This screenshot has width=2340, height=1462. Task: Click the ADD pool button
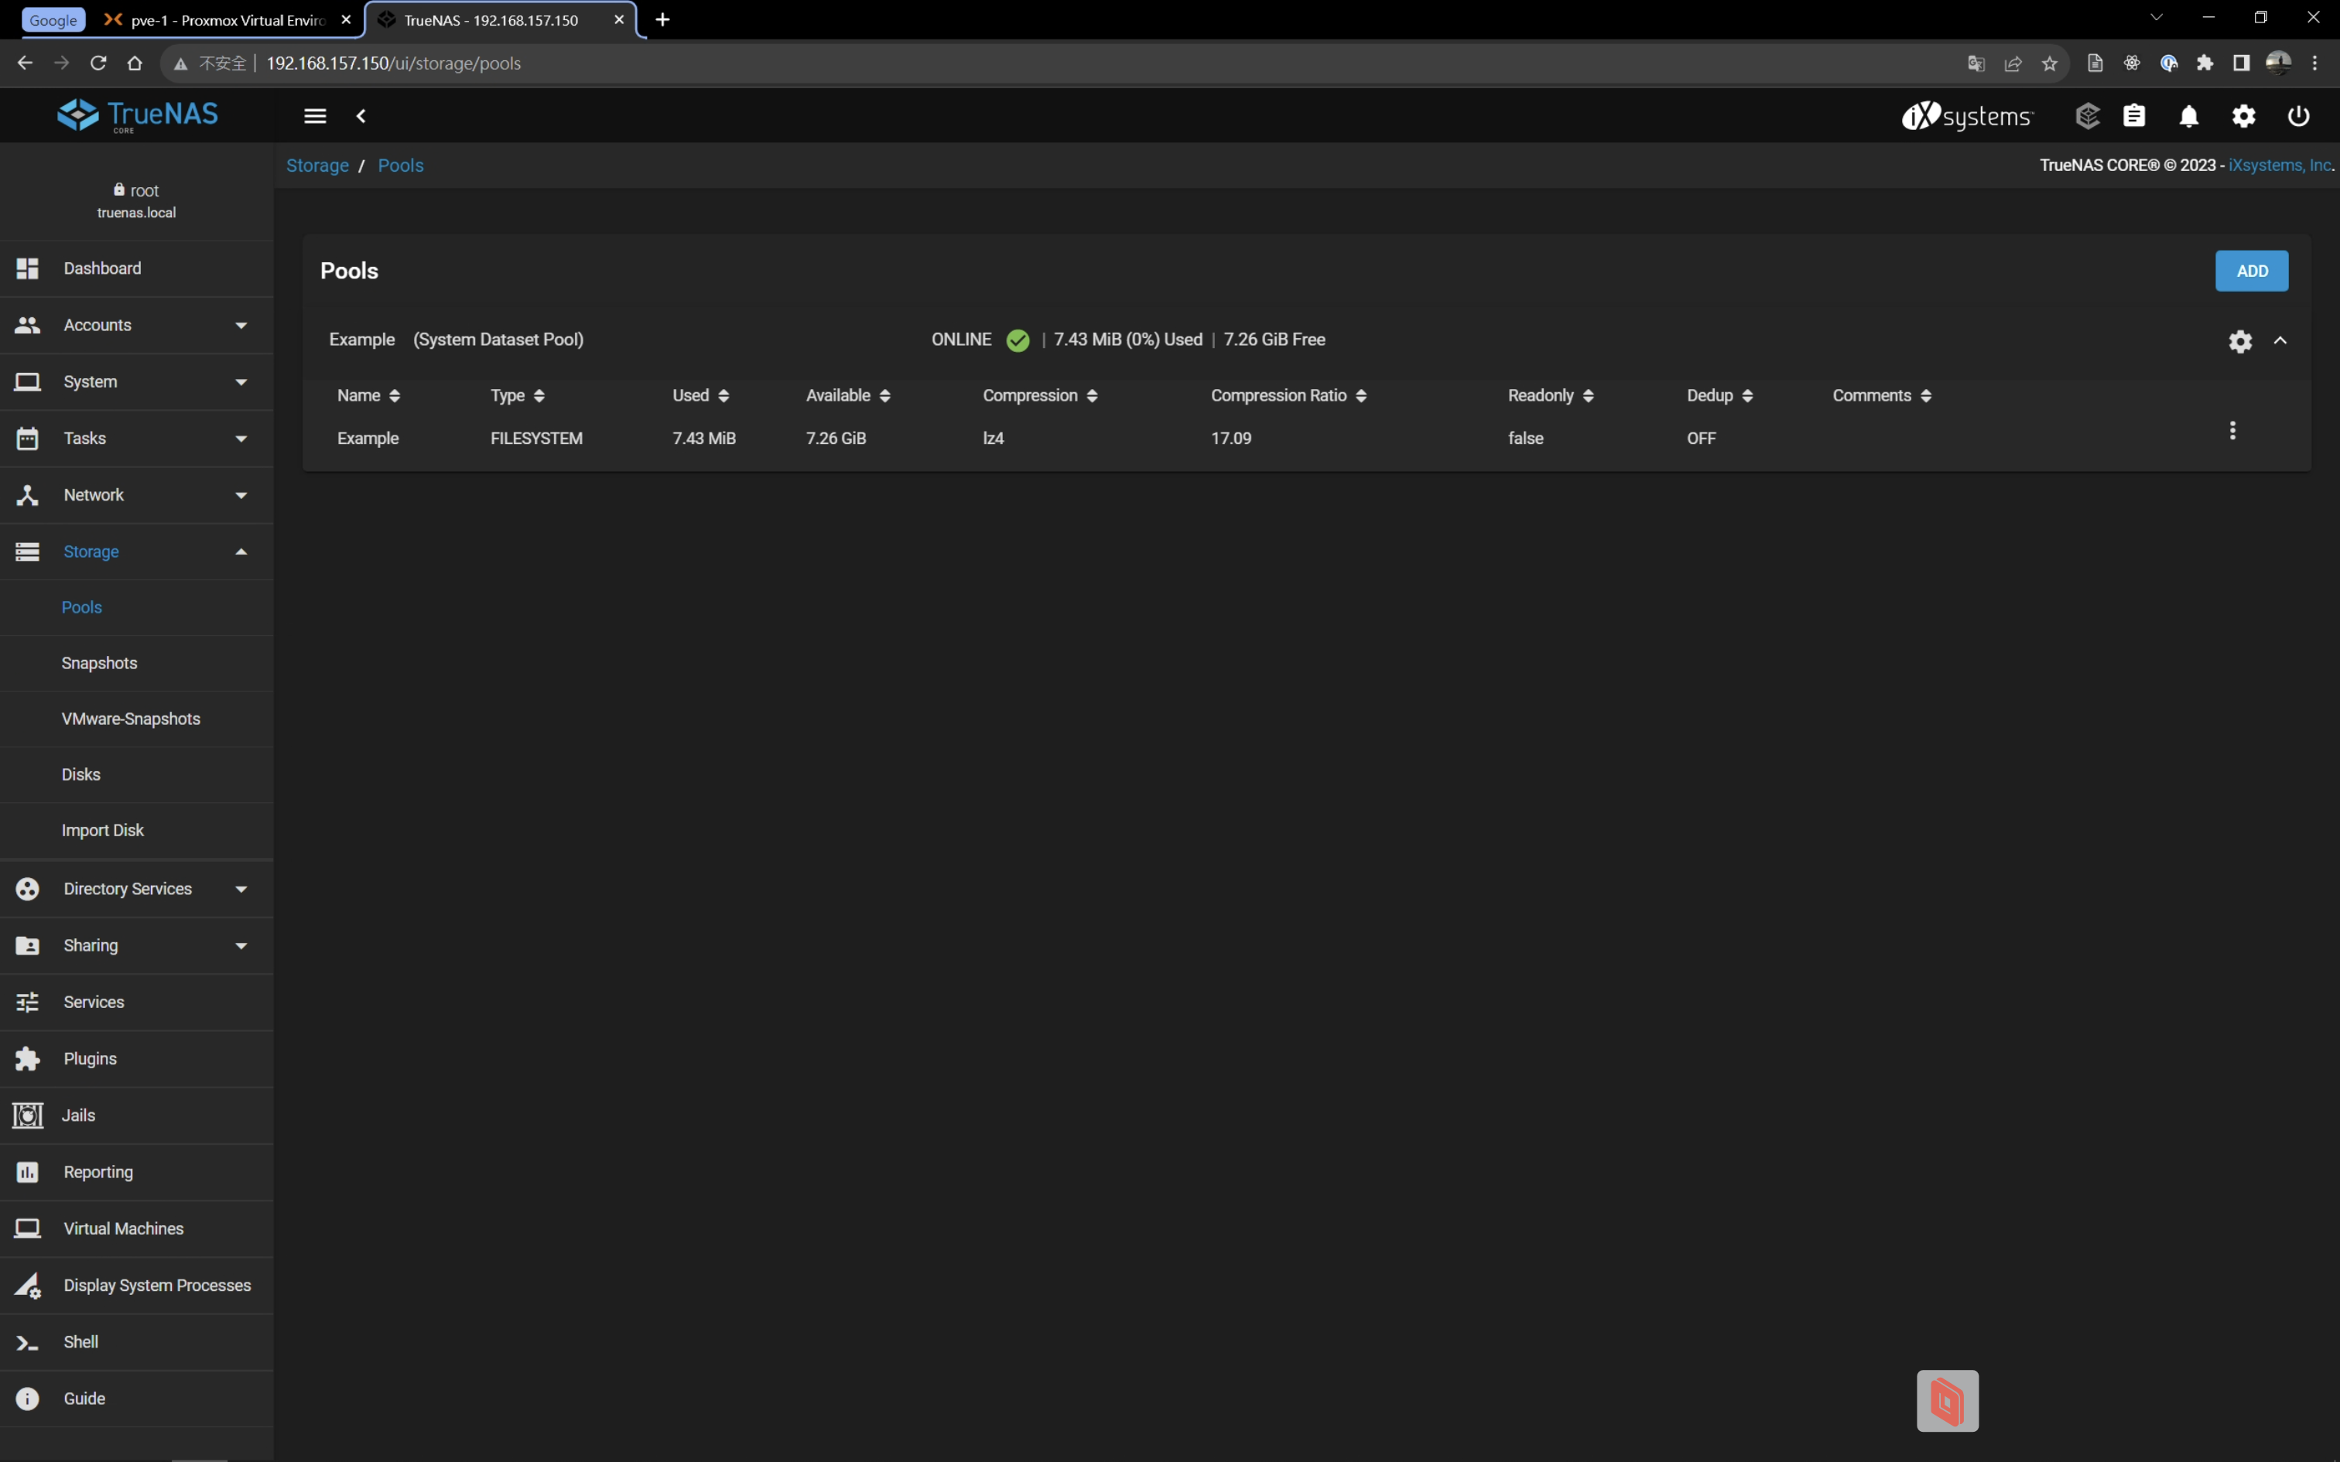click(x=2251, y=271)
